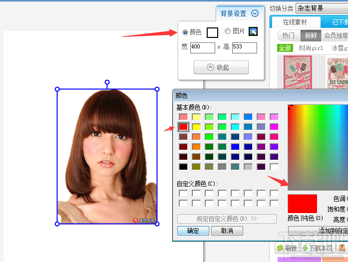Screen dimensions: 348x262
Task: Select the light pink top-left basic swatch
Action: (x=183, y=117)
